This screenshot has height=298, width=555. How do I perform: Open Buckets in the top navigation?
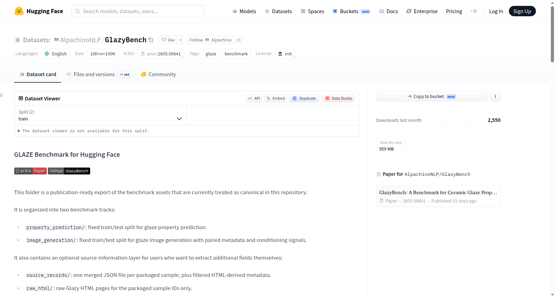[351, 11]
